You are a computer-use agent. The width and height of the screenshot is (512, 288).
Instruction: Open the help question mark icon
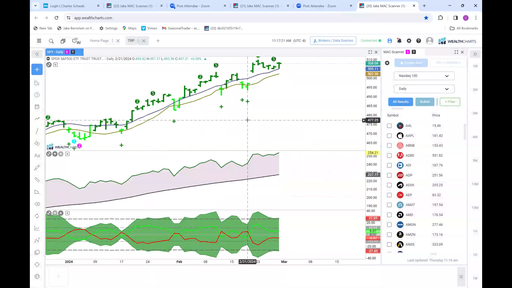pyautogui.click(x=419, y=41)
